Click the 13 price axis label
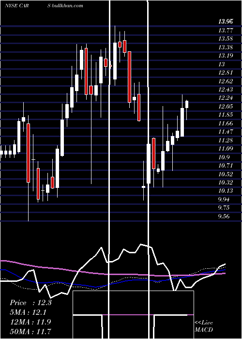This screenshot has width=242, height=339. click(x=222, y=64)
